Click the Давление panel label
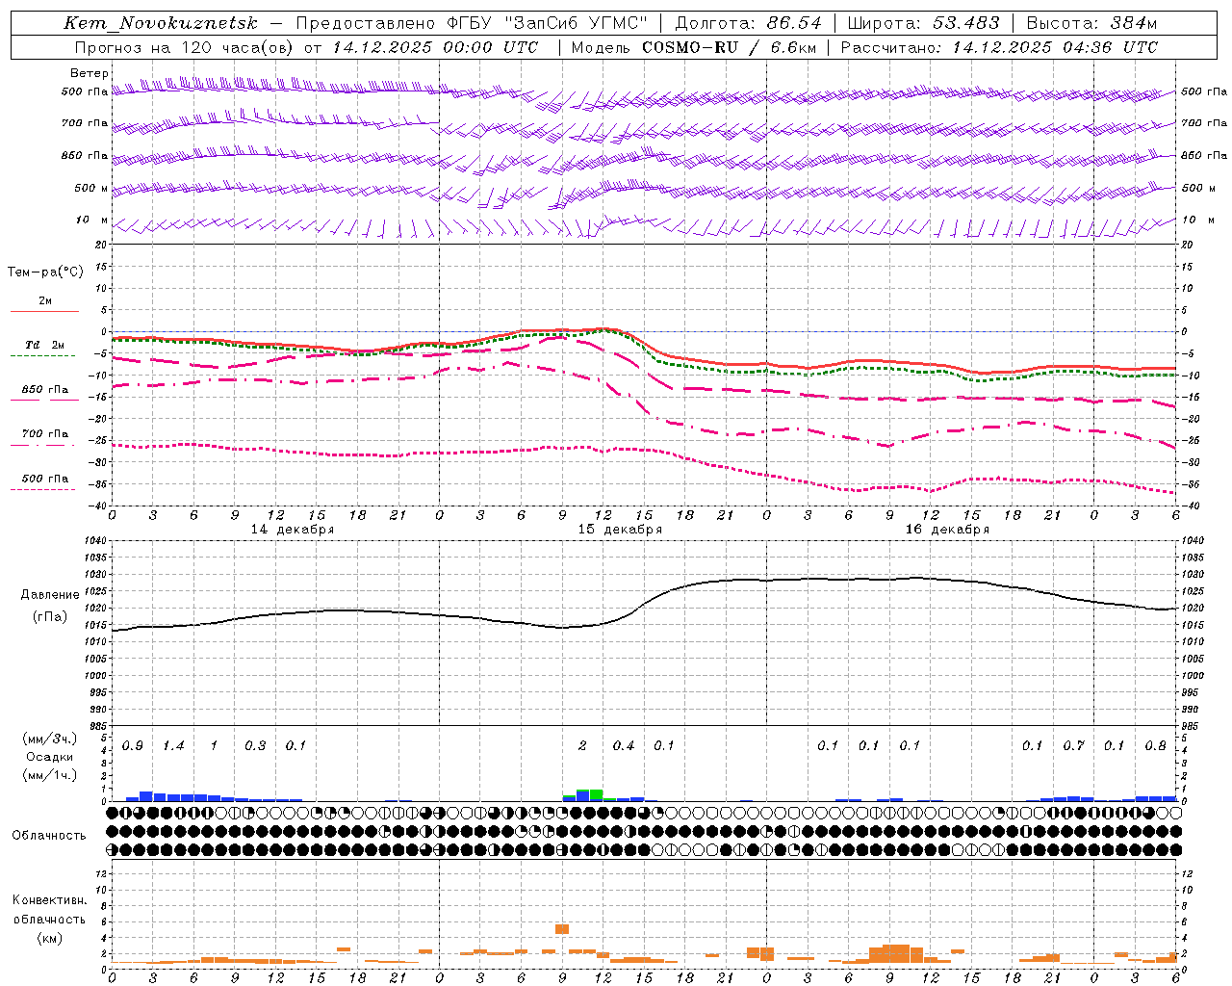The image size is (1232, 986). (x=50, y=595)
